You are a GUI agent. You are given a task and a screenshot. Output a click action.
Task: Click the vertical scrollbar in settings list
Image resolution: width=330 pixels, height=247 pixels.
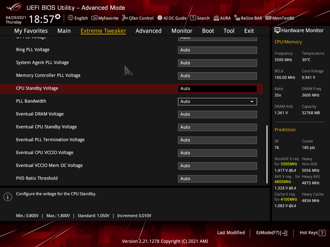tap(267, 154)
